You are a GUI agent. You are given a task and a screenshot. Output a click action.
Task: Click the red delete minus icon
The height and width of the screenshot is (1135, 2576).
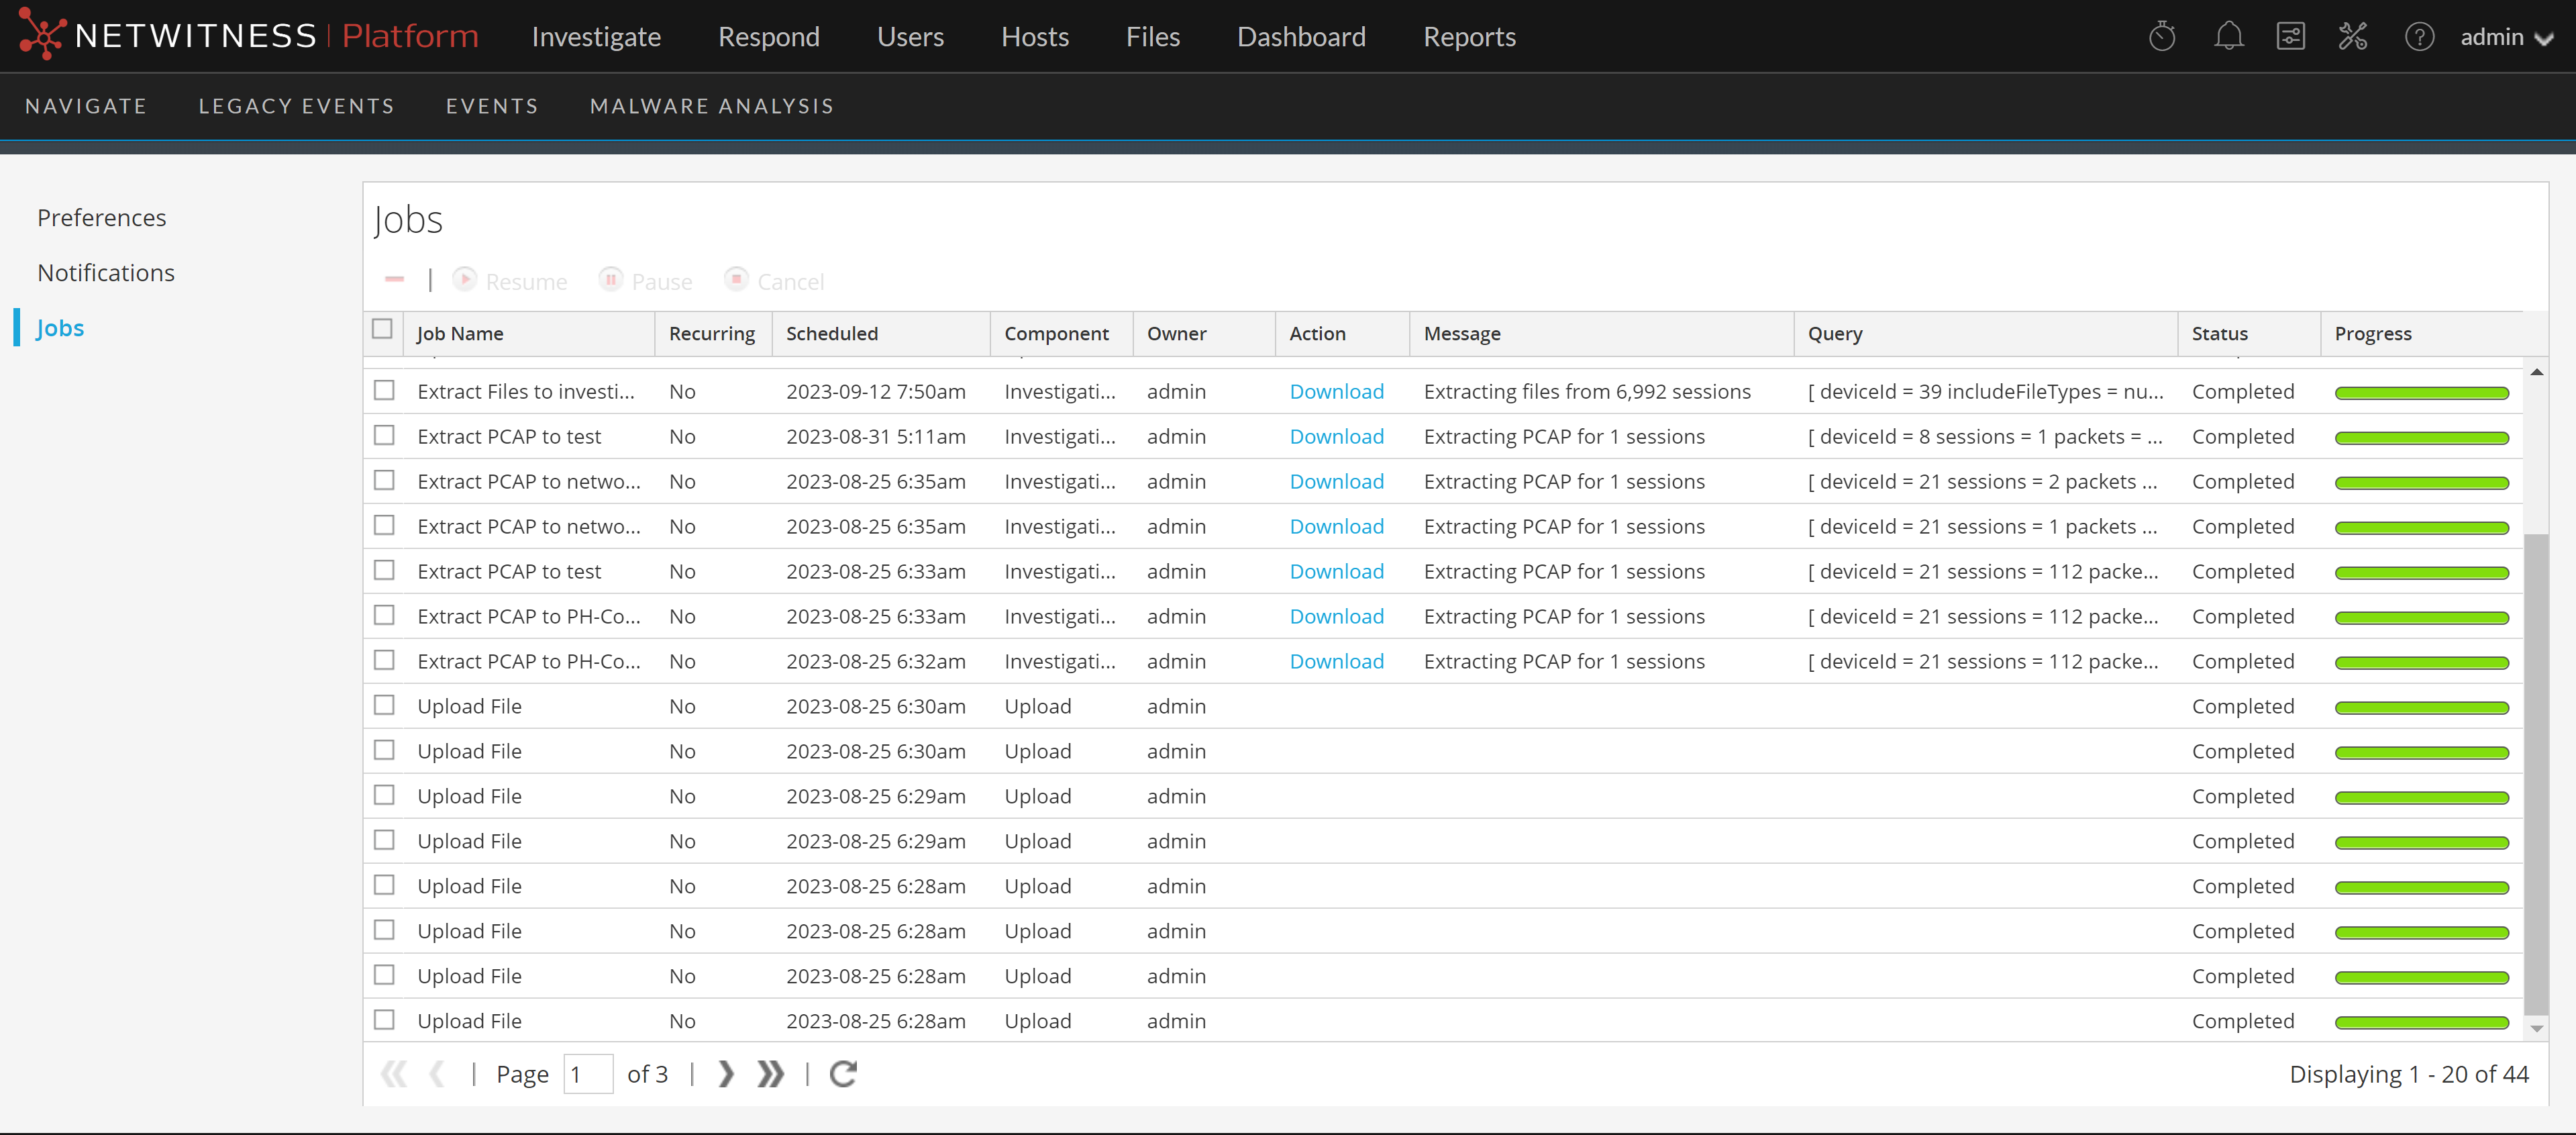pos(394,280)
